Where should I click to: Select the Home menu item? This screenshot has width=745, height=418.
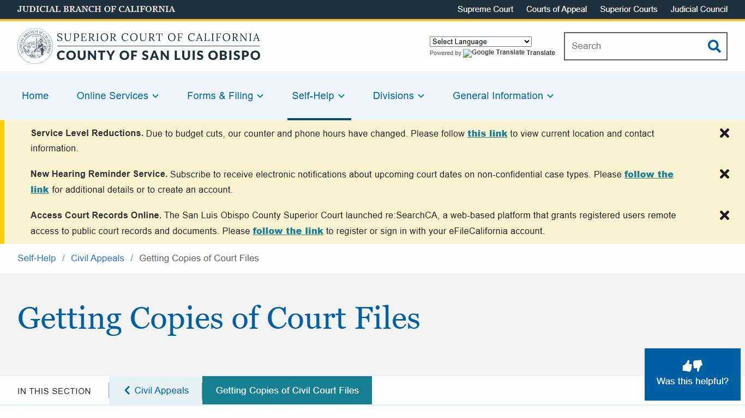pos(35,96)
